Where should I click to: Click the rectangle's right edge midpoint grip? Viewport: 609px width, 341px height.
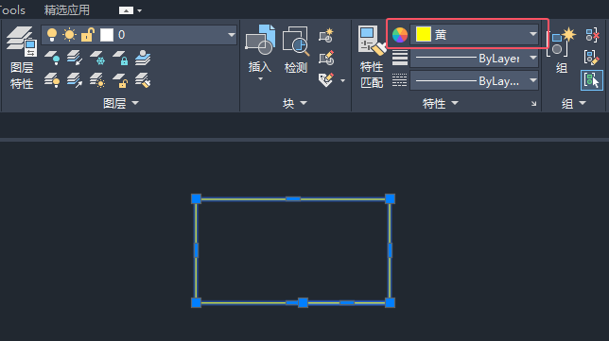(x=390, y=250)
